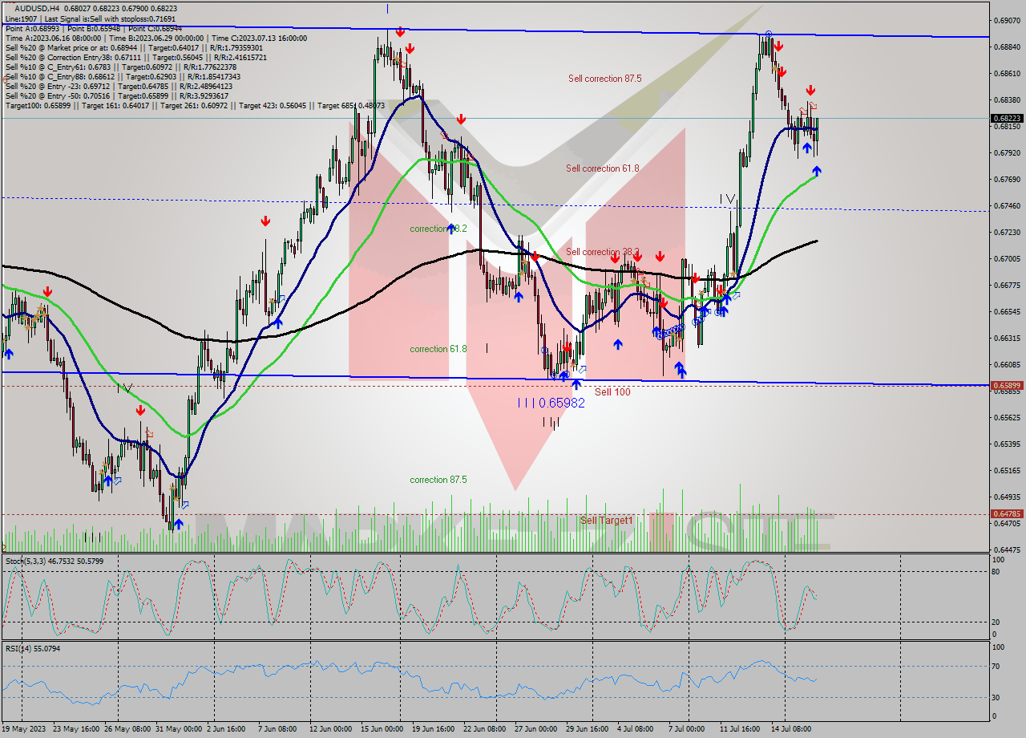Click the 0.67690 price axis label
The image size is (1026, 738).
(1007, 179)
